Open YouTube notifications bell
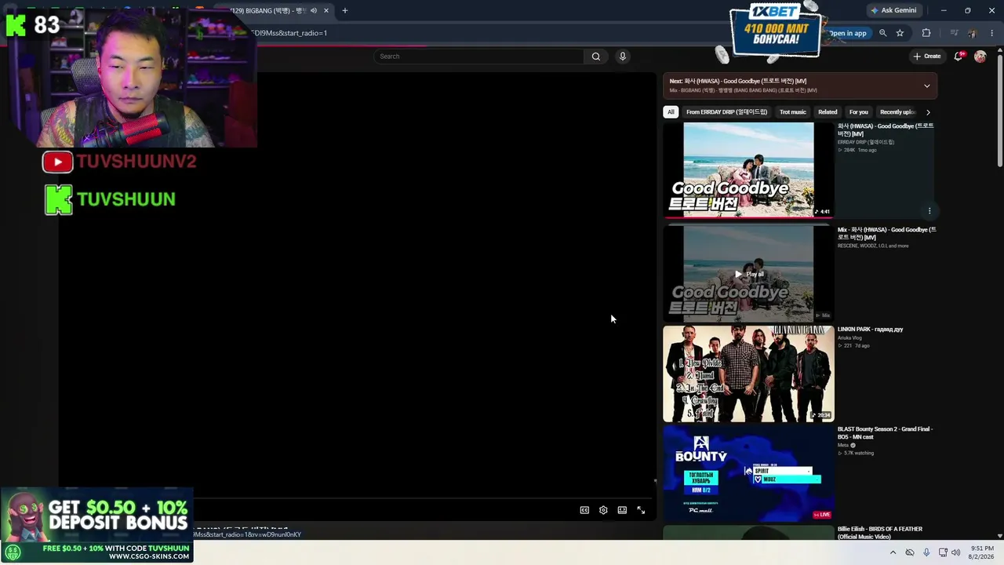 [x=958, y=56]
